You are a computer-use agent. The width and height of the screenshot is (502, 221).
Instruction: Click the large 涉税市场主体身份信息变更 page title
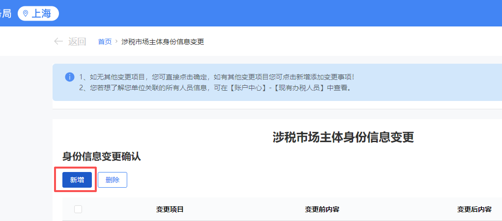343,137
